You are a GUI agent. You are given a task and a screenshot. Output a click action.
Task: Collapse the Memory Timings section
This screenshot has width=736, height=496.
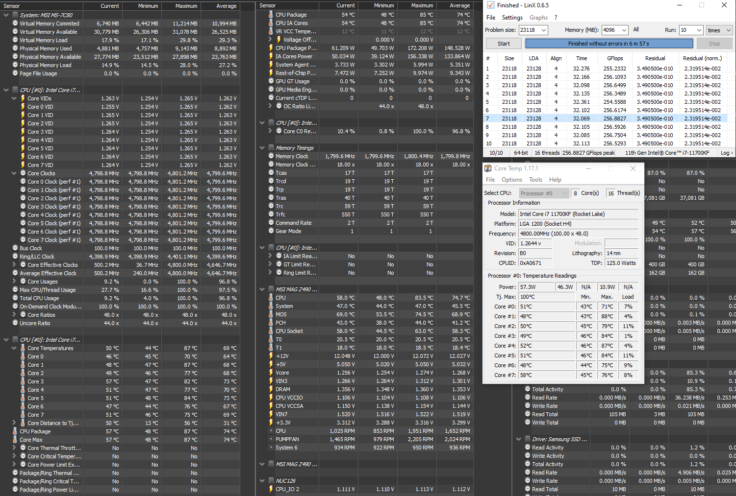(x=262, y=148)
